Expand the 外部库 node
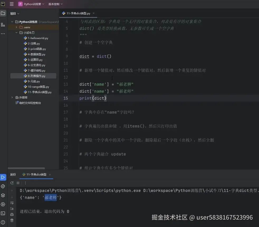This screenshot has width=259, height=227. pyautogui.click(x=12, y=98)
